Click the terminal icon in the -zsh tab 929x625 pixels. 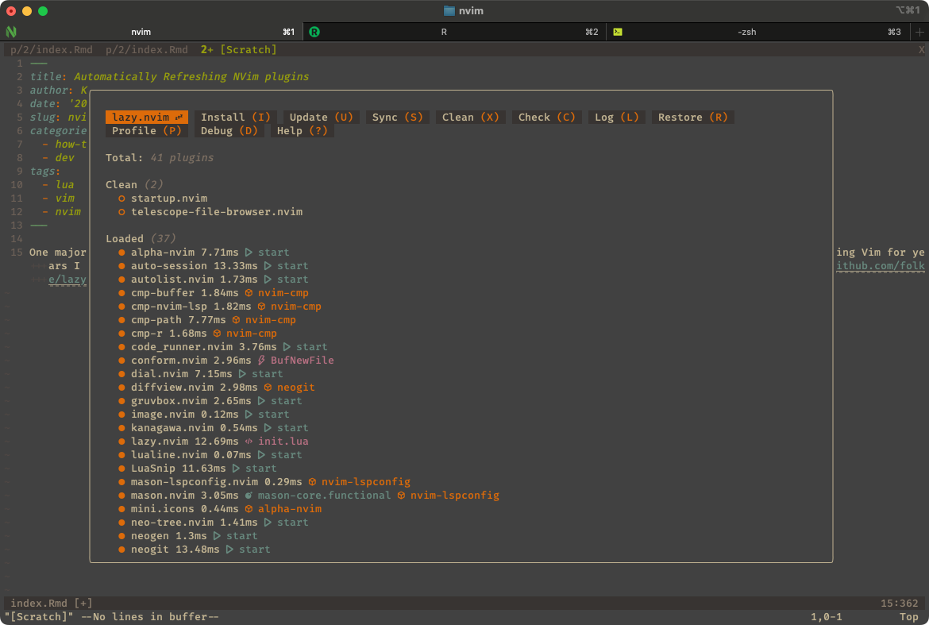click(618, 32)
